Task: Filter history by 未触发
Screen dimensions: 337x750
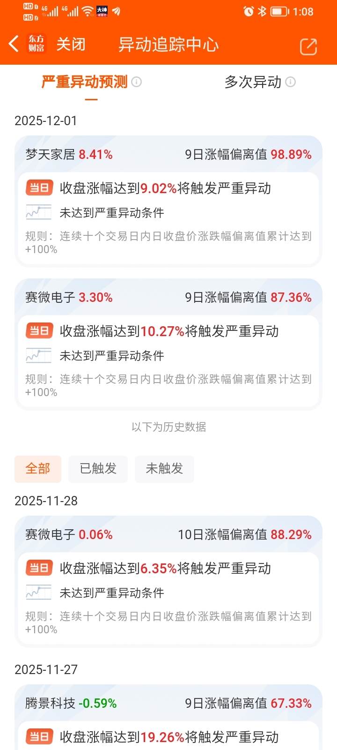Action: tap(164, 469)
